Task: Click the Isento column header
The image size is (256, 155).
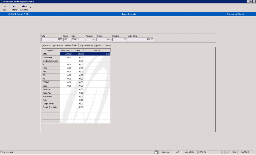Action: 97,50
